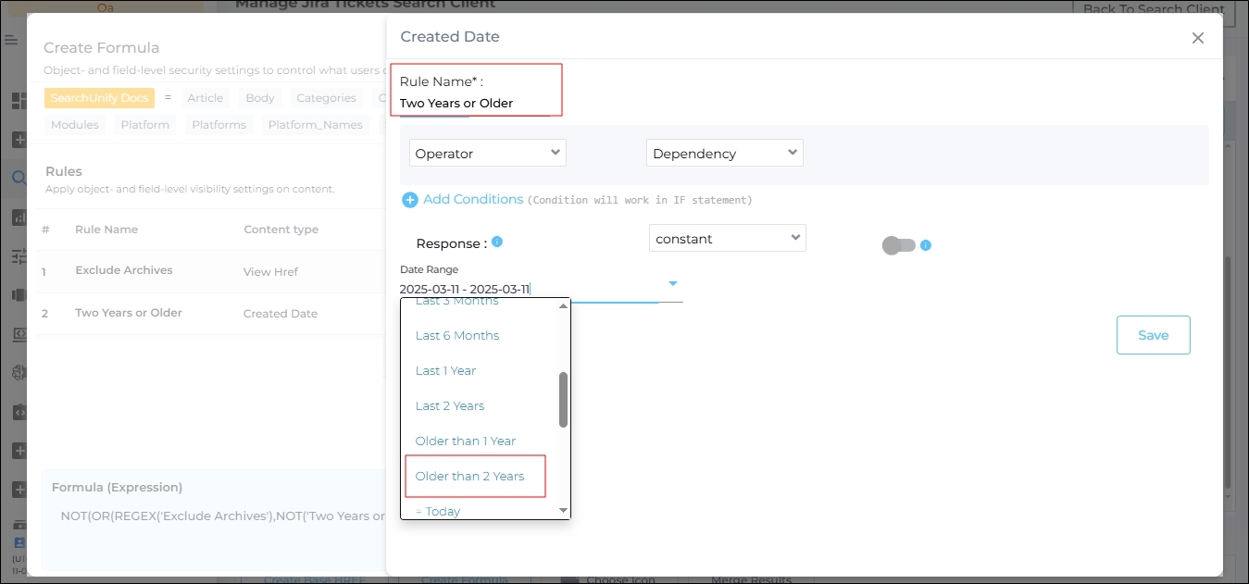
Task: Click the info icon beside Response label
Action: tap(497, 242)
